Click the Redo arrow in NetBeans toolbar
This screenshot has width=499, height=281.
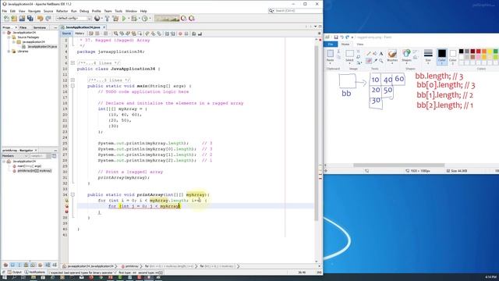(x=48, y=19)
